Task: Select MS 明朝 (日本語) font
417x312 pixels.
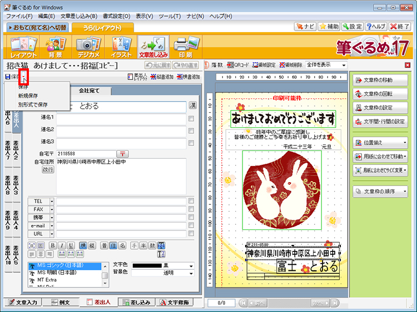Action: [x=65, y=273]
